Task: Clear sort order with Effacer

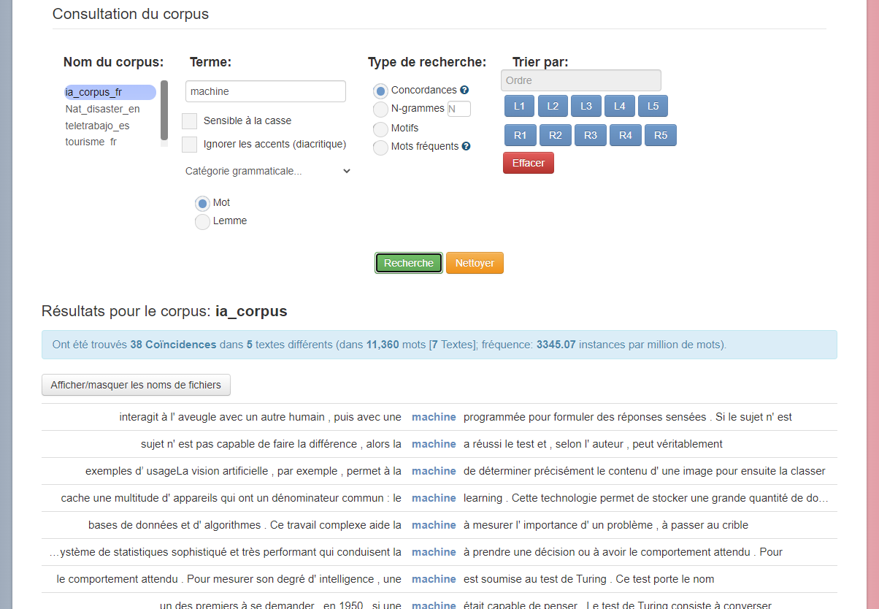Action: (x=528, y=163)
